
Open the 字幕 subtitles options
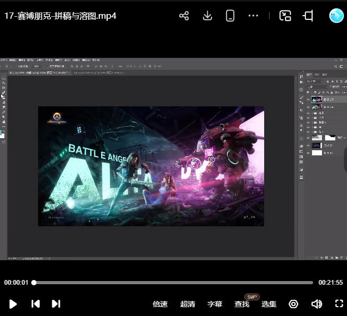point(215,304)
